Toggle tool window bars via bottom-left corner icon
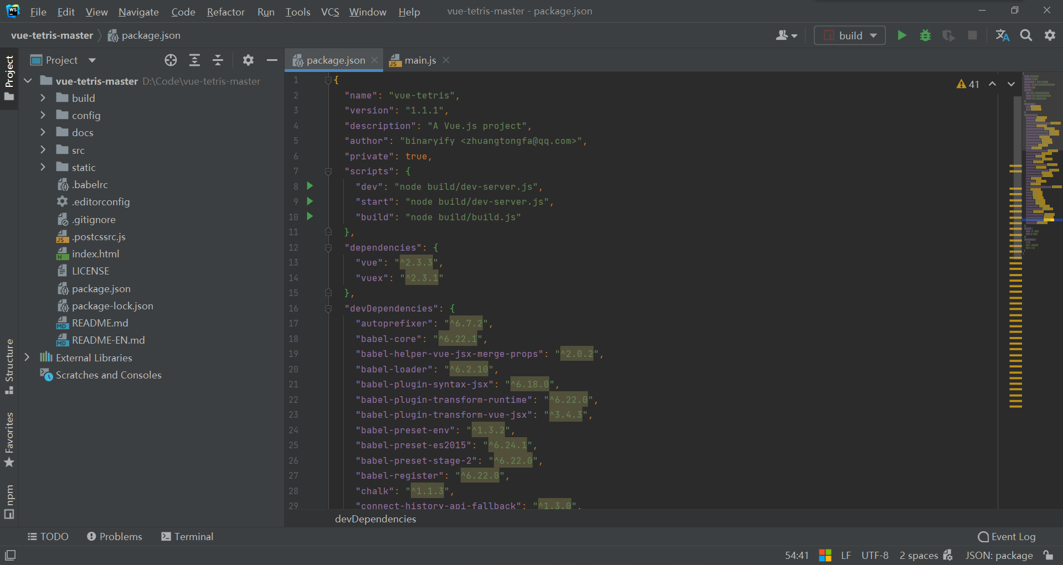The height and width of the screenshot is (565, 1063). pos(10,555)
